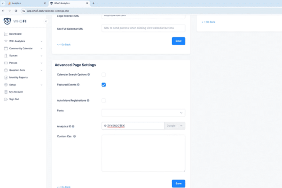Image resolution: width=282 pixels, height=188 pixels.
Task: Click the info icon next to Auto Move Registrations
Action: pos(88,101)
